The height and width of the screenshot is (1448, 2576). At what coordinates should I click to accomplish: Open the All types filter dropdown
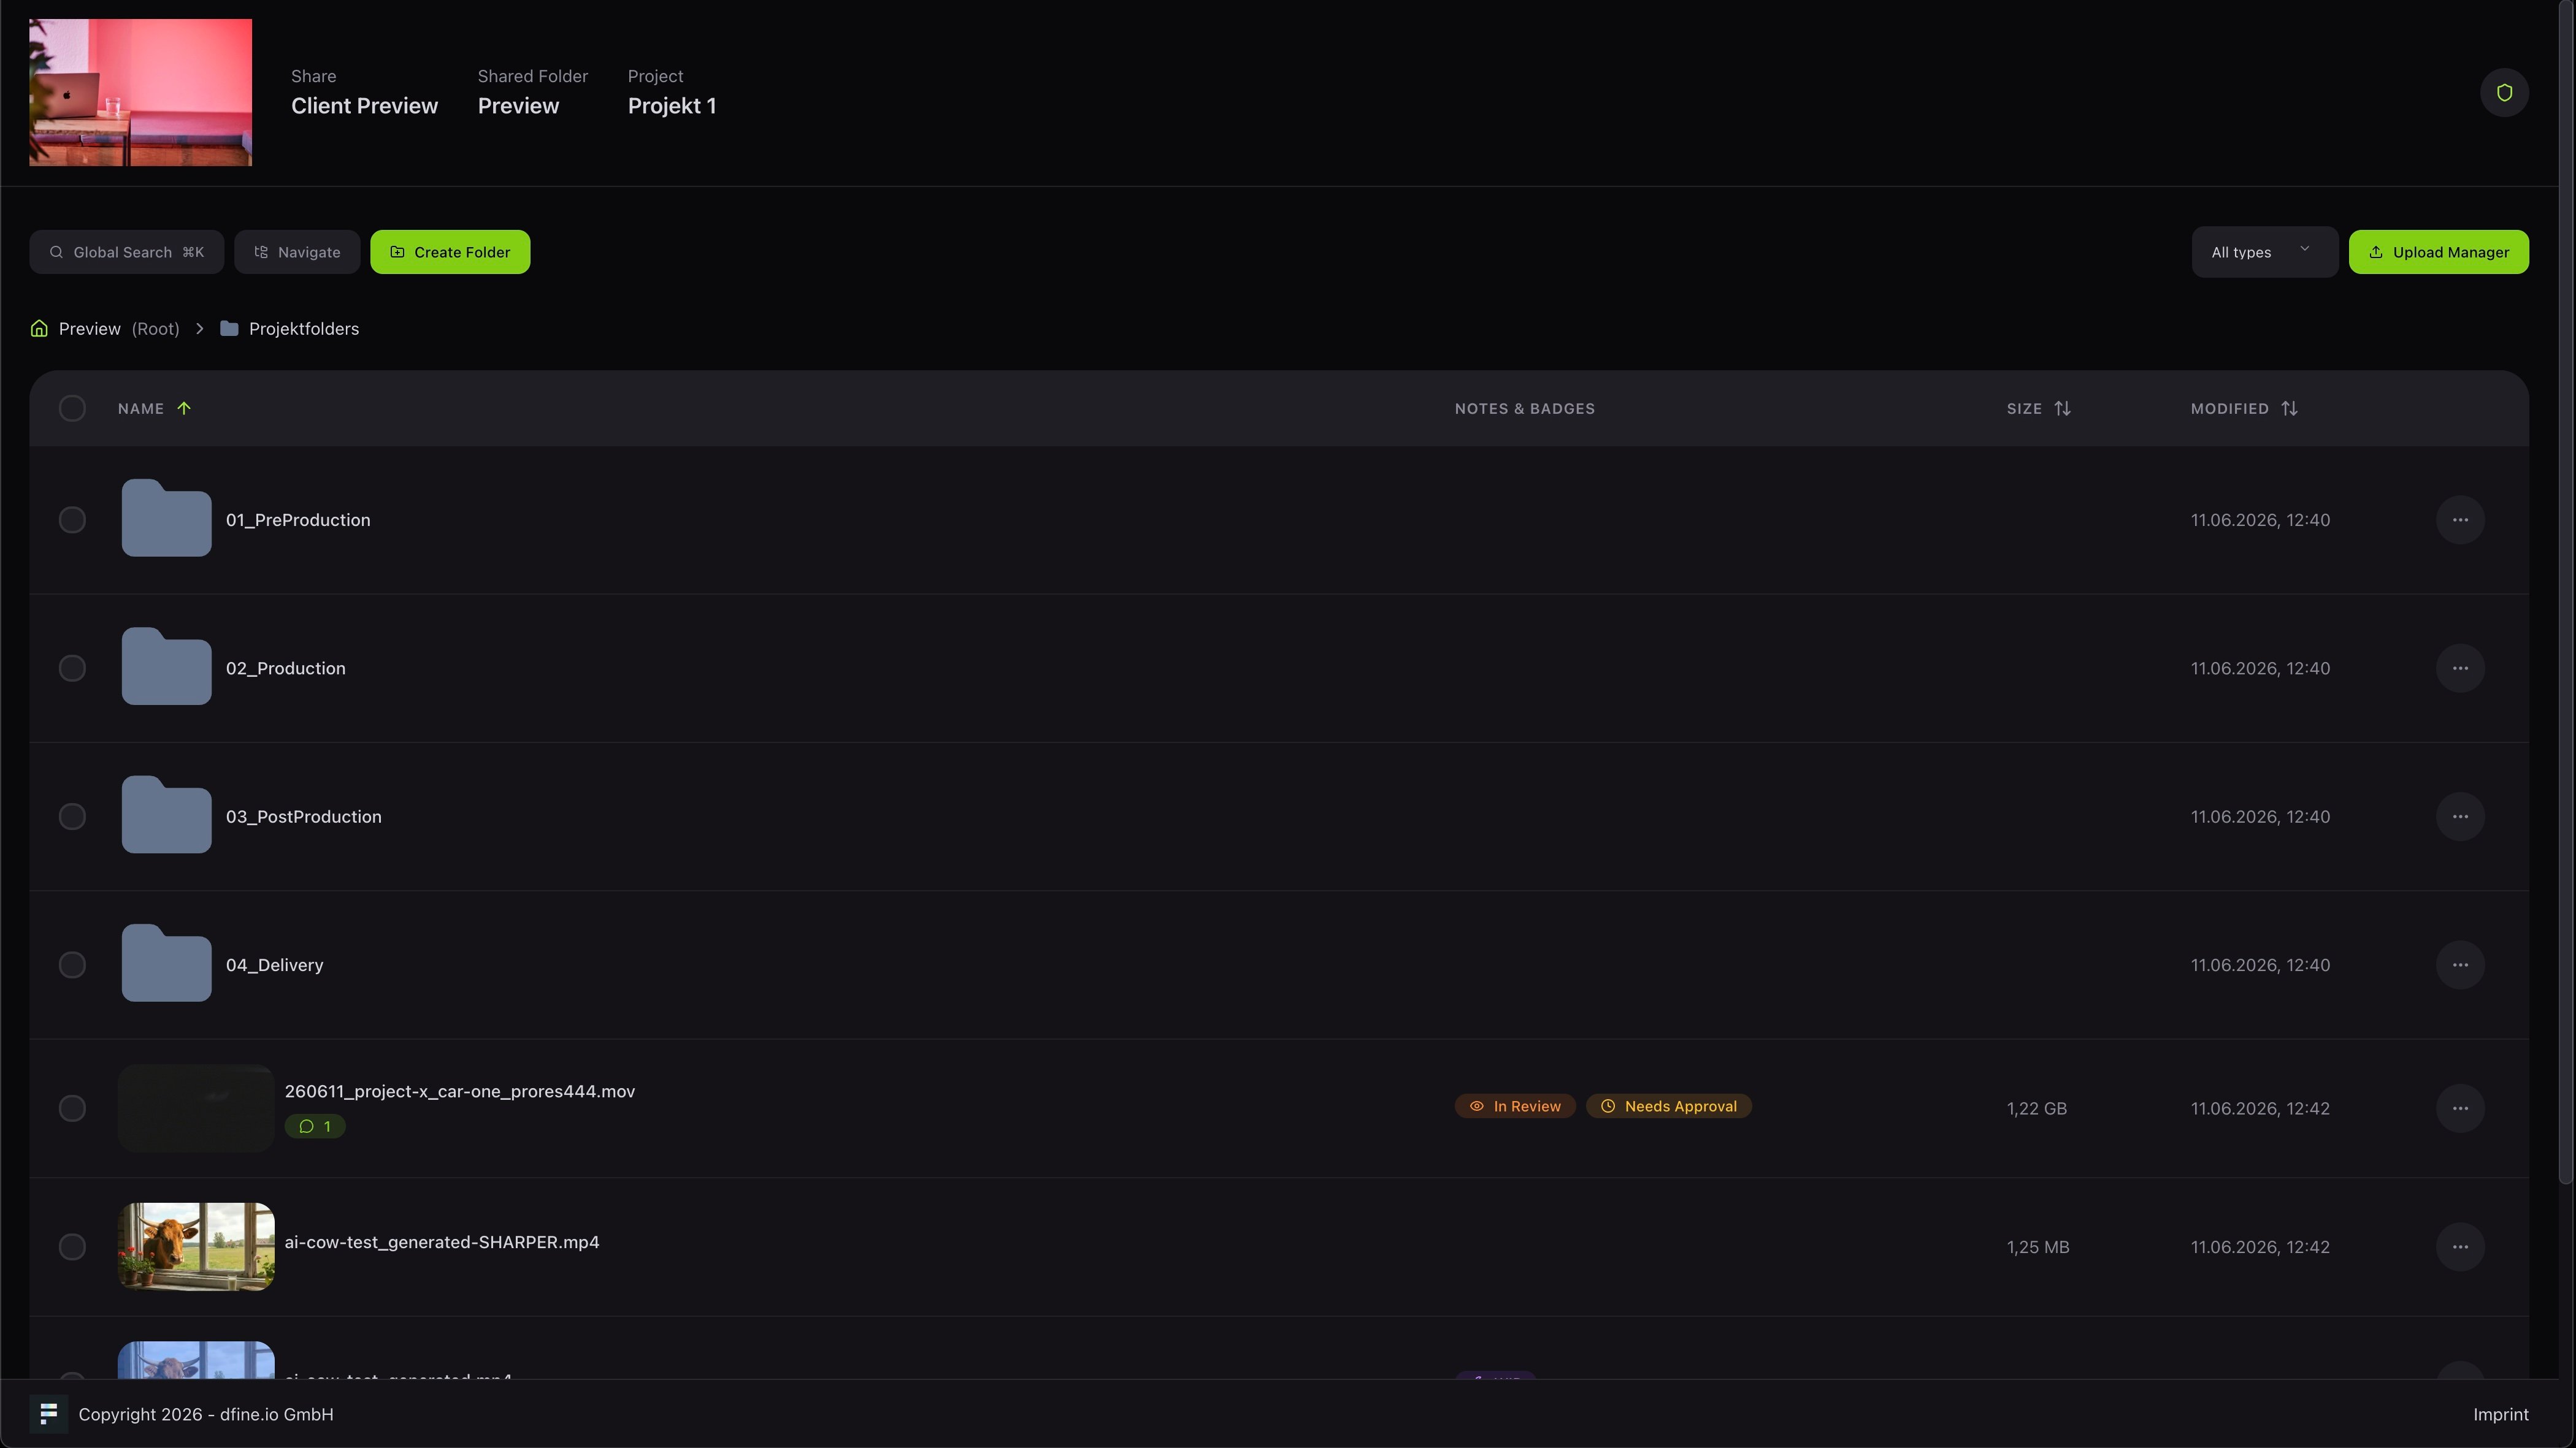[2264, 252]
